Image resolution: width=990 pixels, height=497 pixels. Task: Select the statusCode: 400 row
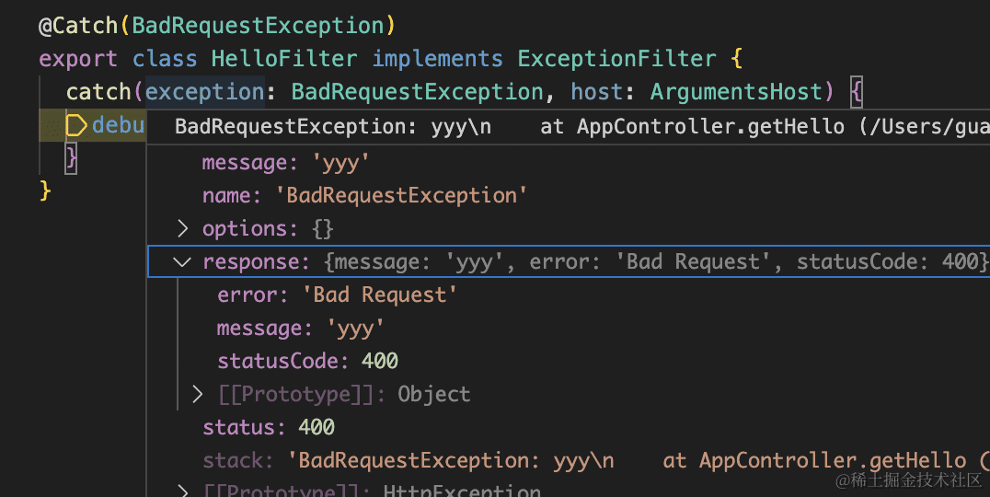coord(307,361)
